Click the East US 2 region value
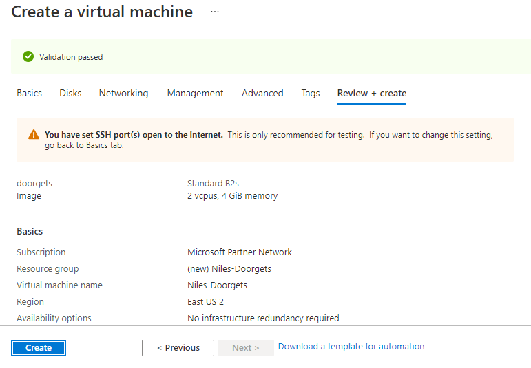This screenshot has height=368, width=531. point(205,302)
